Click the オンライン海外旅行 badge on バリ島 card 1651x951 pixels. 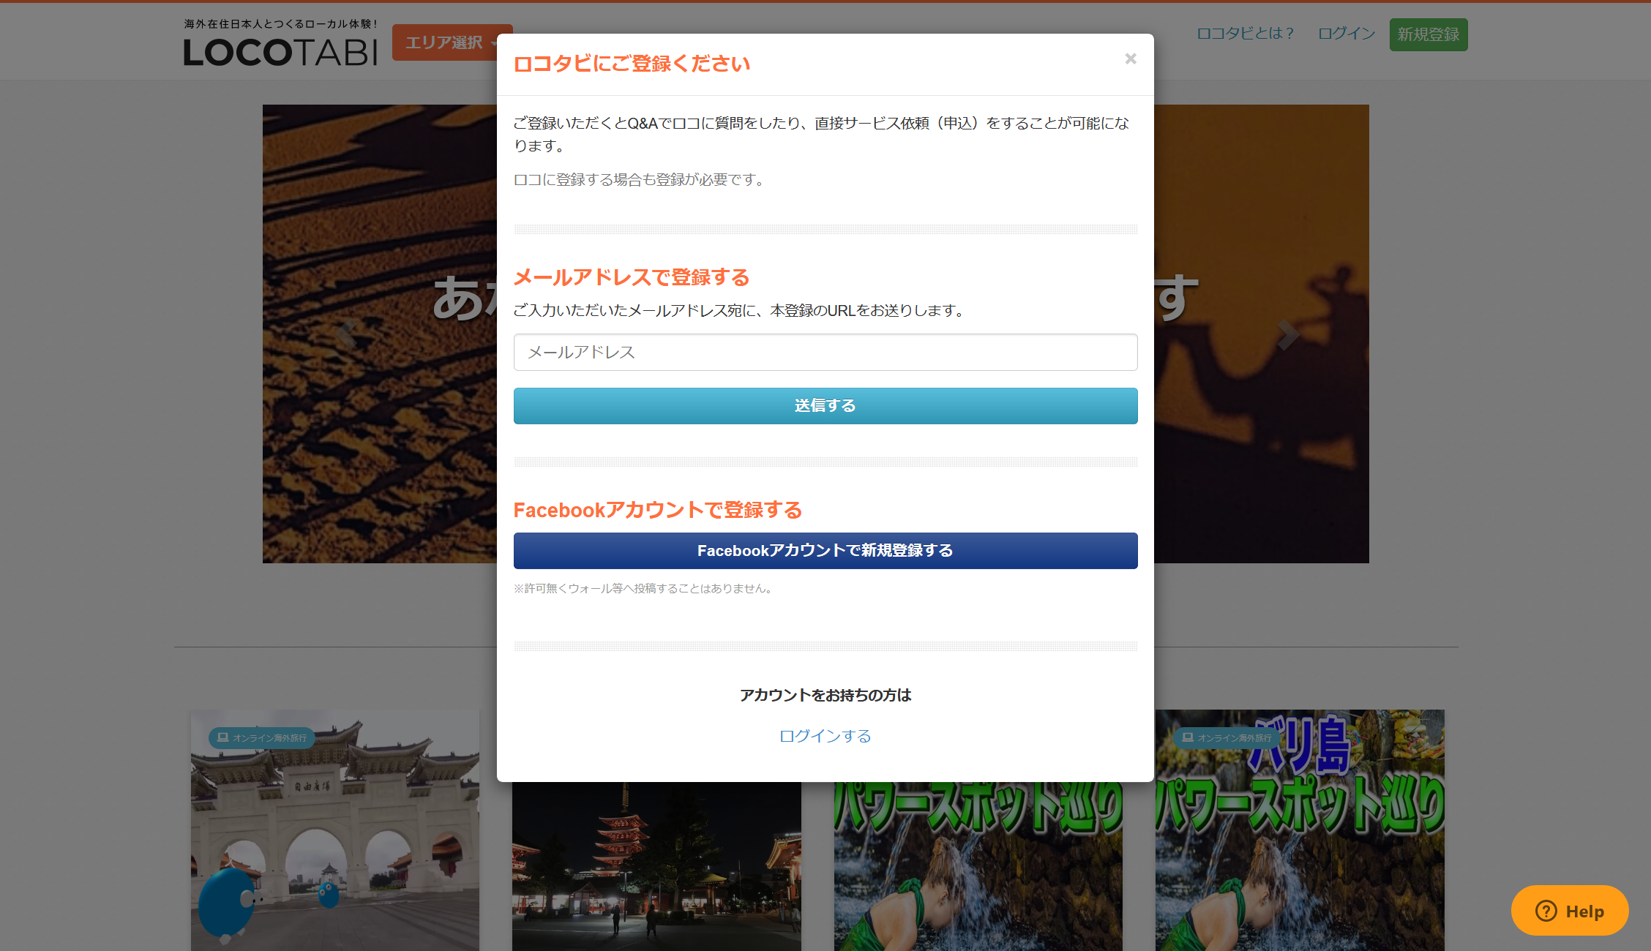[1227, 737]
